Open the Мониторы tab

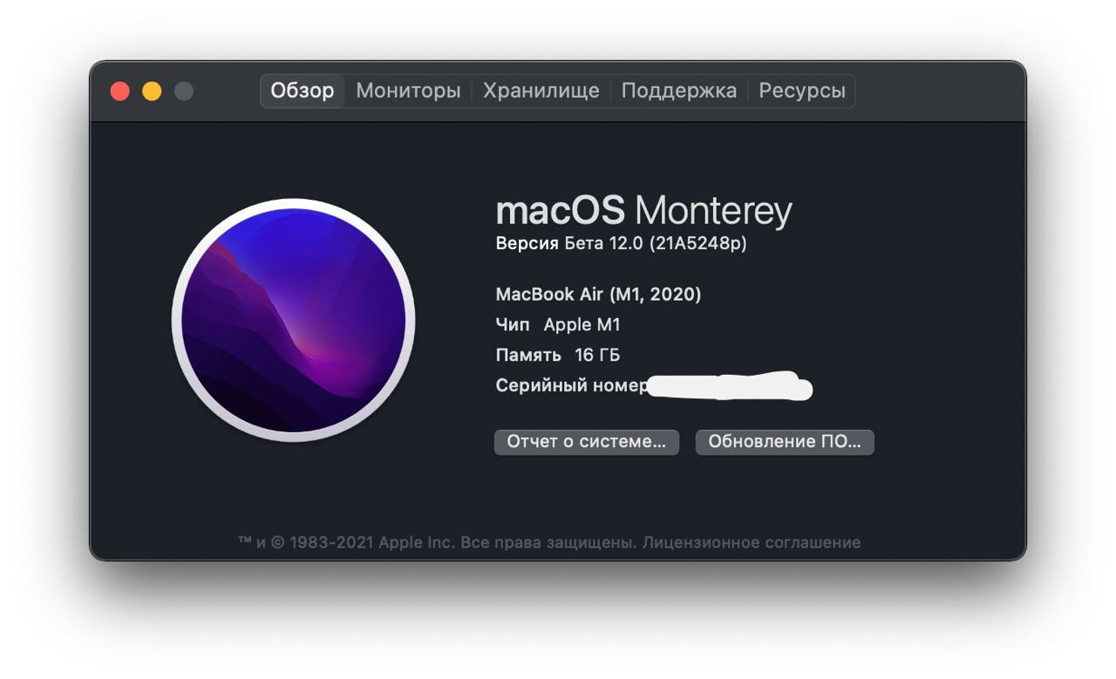coord(408,91)
